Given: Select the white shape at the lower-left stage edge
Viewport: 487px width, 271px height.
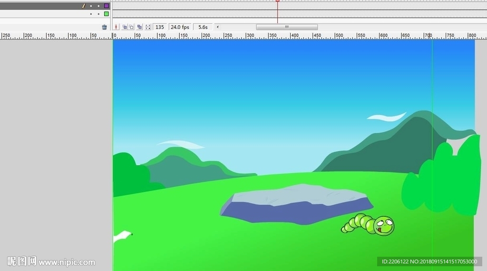Looking at the screenshot, I should [x=123, y=236].
